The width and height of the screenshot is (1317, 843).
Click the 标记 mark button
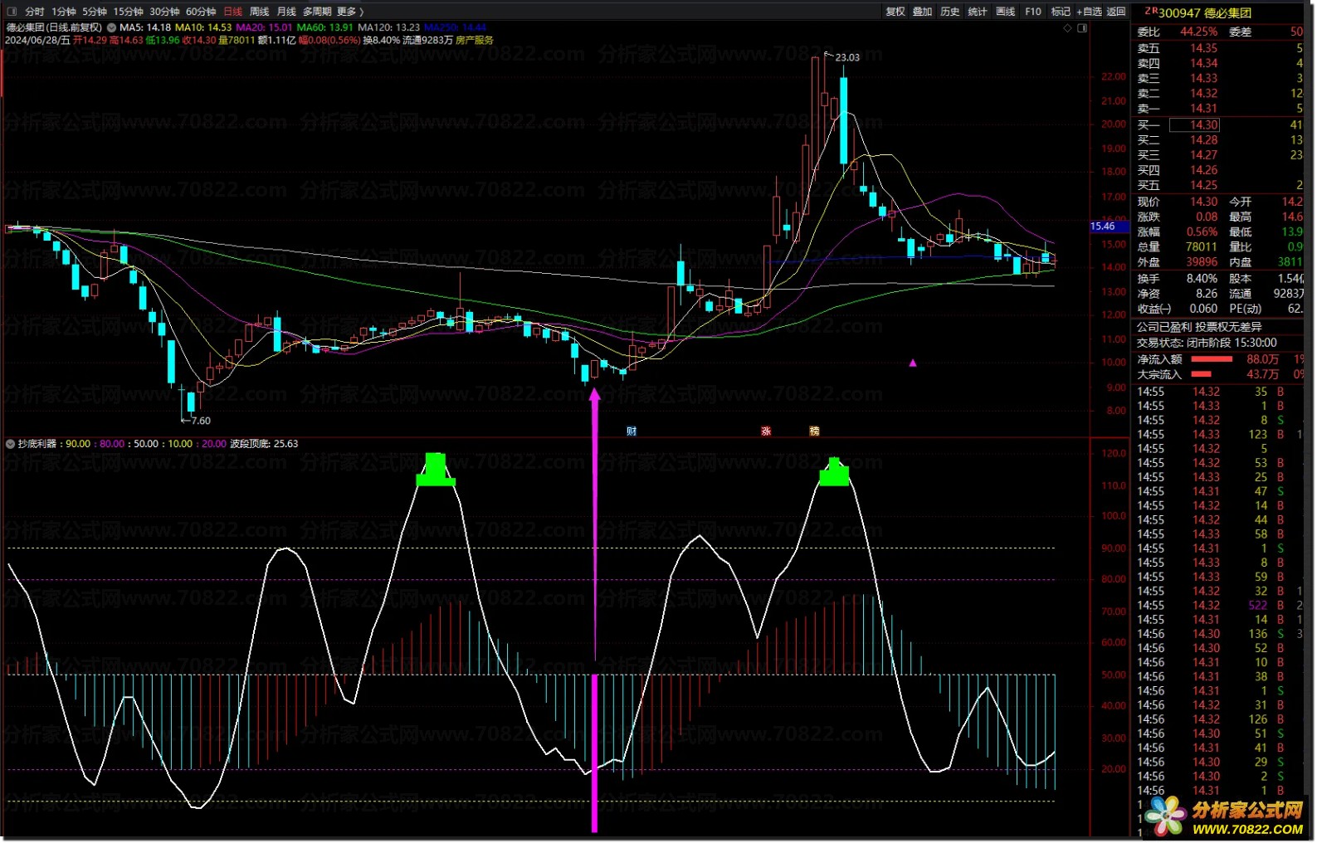tap(1061, 12)
